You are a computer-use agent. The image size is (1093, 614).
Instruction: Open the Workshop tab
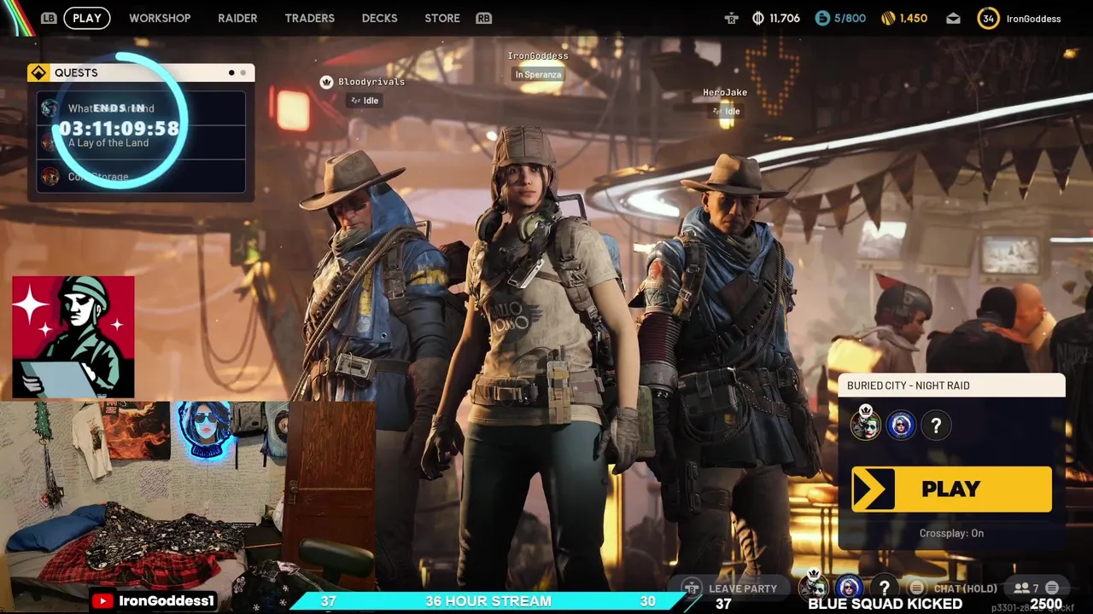pyautogui.click(x=160, y=18)
